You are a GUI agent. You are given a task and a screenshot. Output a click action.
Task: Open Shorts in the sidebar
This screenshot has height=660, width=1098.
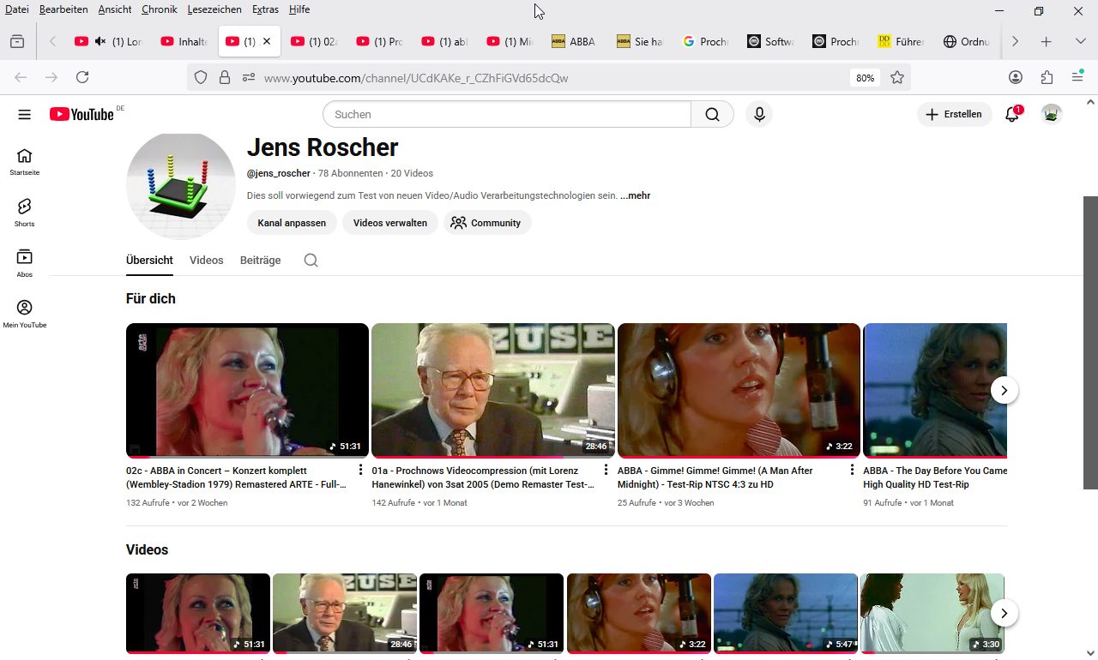coord(24,213)
